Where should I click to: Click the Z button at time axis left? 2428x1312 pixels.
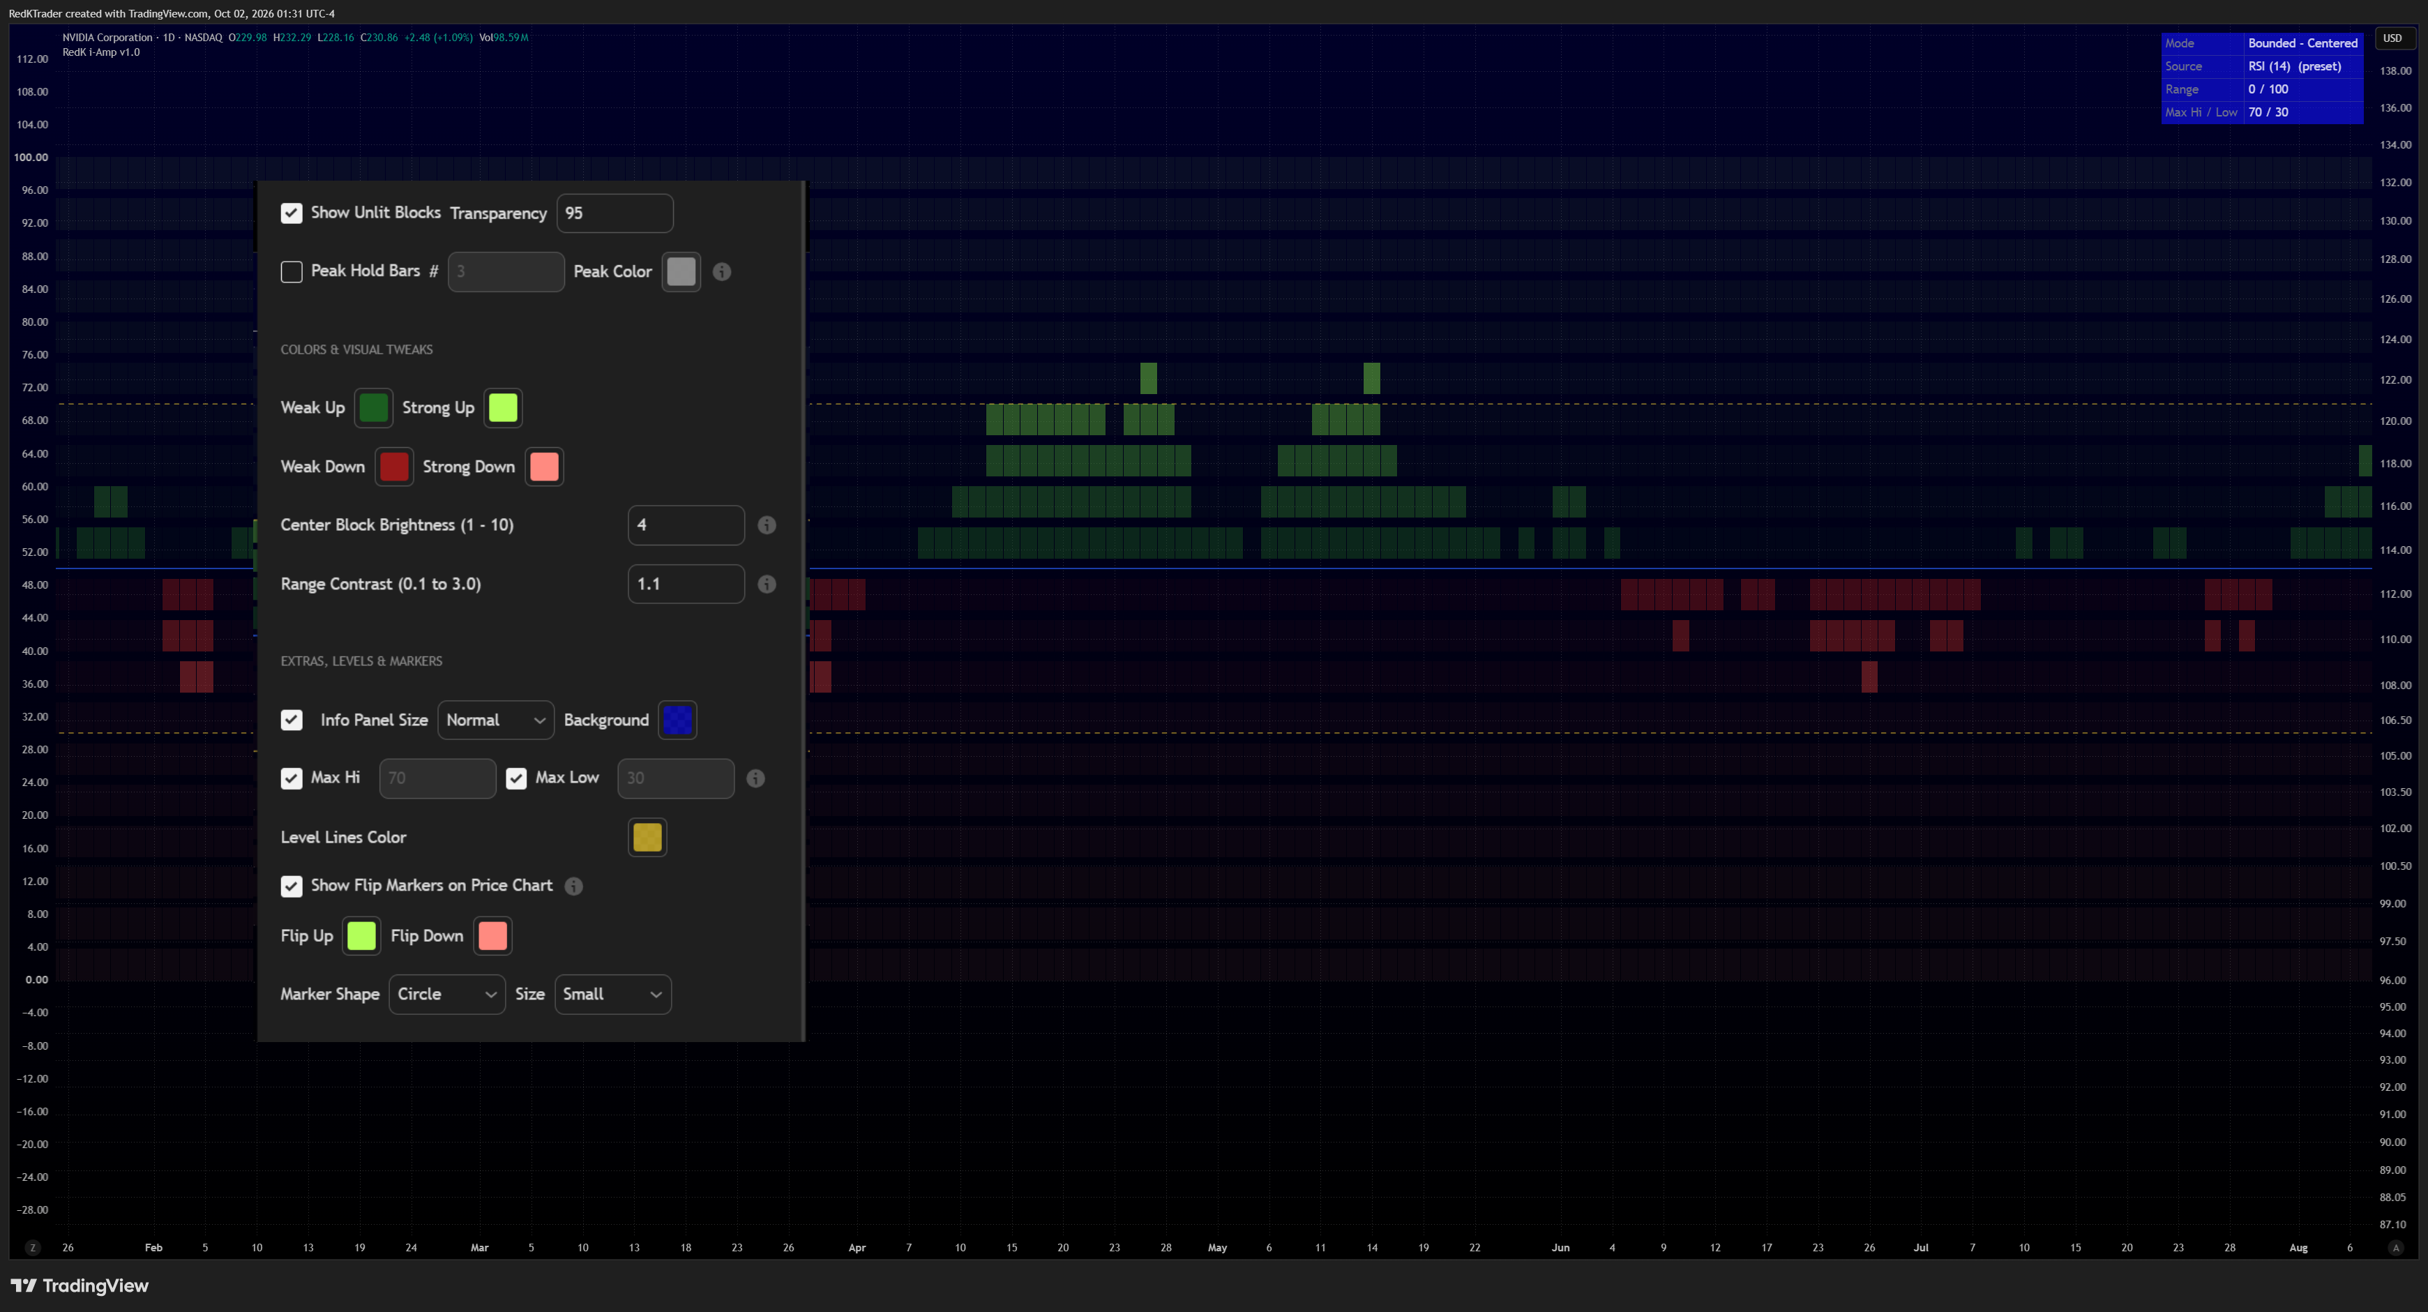tap(33, 1247)
